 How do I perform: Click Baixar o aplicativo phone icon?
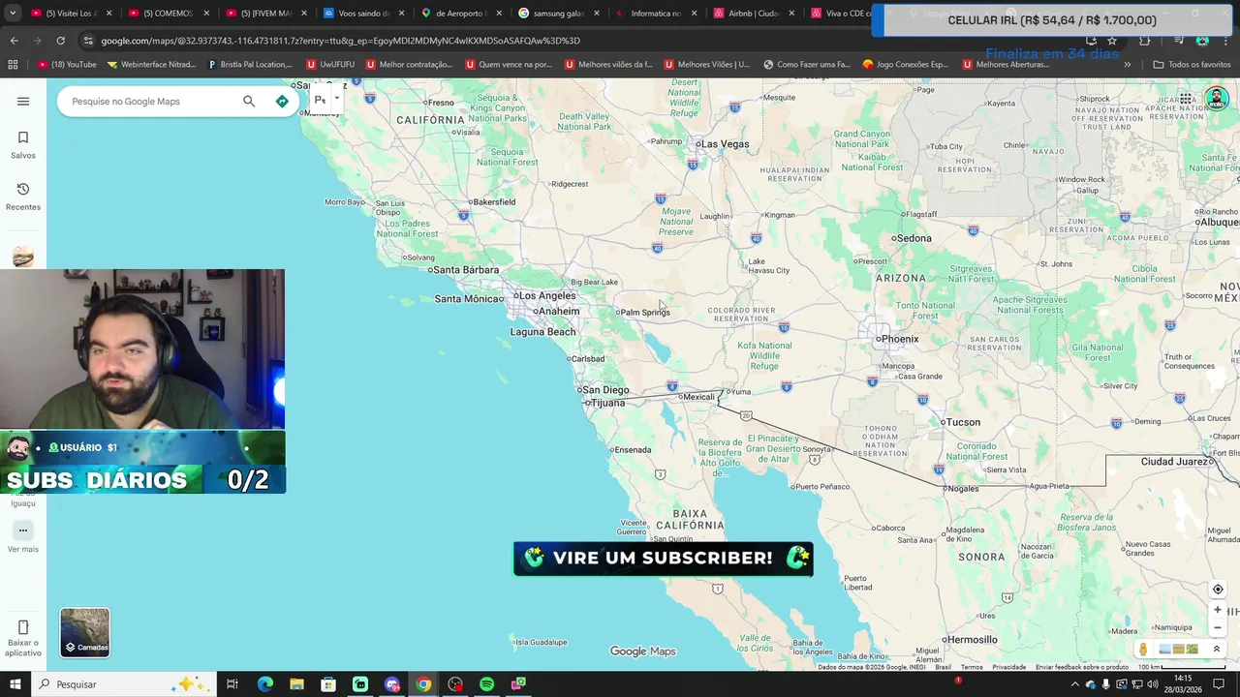coord(23,627)
